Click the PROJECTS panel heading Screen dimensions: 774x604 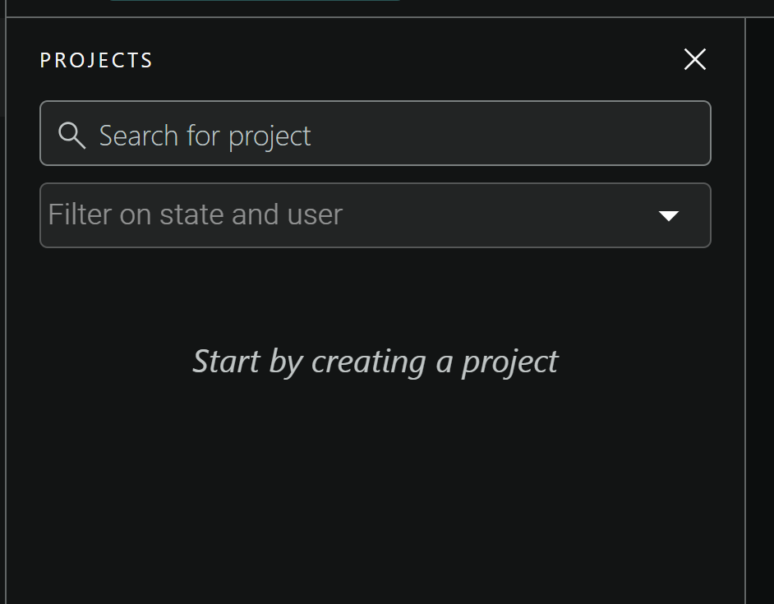point(96,61)
